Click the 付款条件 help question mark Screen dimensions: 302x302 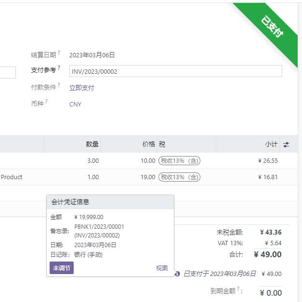[59, 85]
